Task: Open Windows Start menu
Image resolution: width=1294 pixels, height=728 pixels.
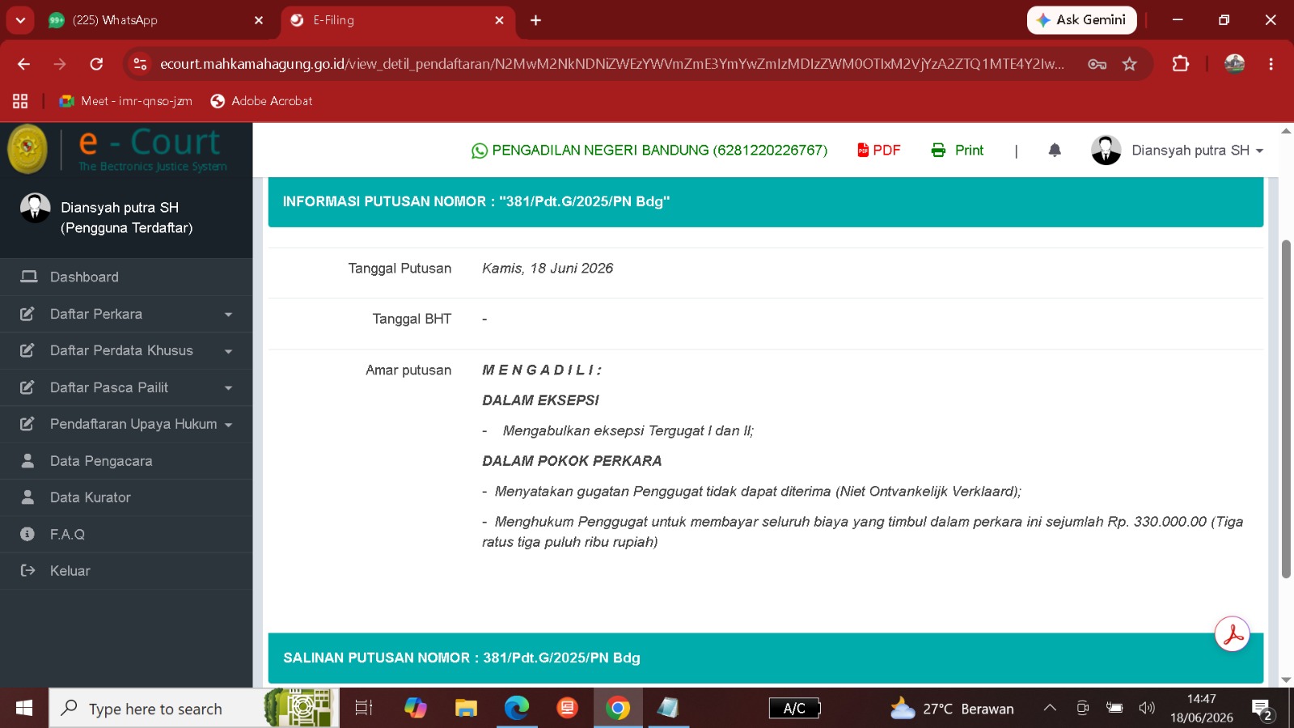Action: (24, 709)
